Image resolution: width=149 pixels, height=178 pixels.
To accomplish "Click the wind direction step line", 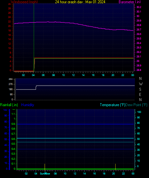I will (x=75, y=86).
